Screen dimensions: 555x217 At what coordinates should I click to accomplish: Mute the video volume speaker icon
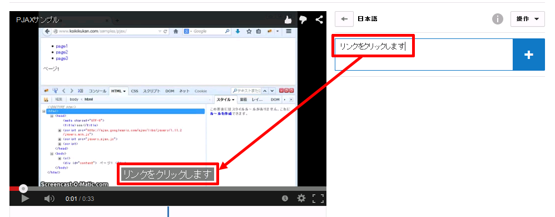coord(49,199)
